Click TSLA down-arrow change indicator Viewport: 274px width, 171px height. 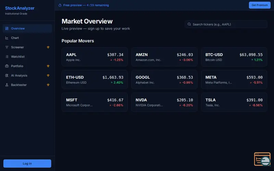pyautogui.click(x=250, y=105)
